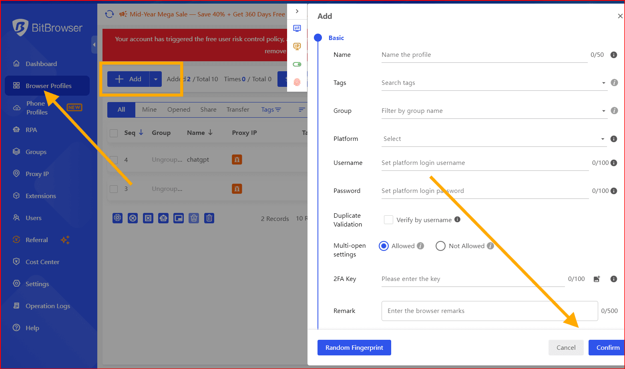Viewport: 625px width, 369px height.
Task: Collapse the side strip with the chevron arrow
Action: coord(297,11)
